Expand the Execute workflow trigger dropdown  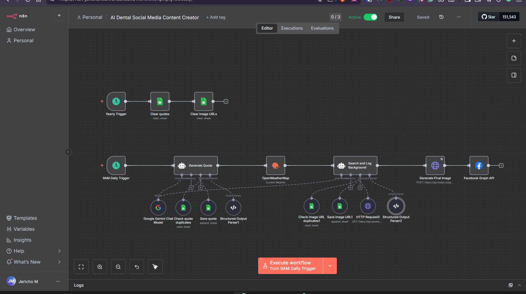[x=330, y=266]
